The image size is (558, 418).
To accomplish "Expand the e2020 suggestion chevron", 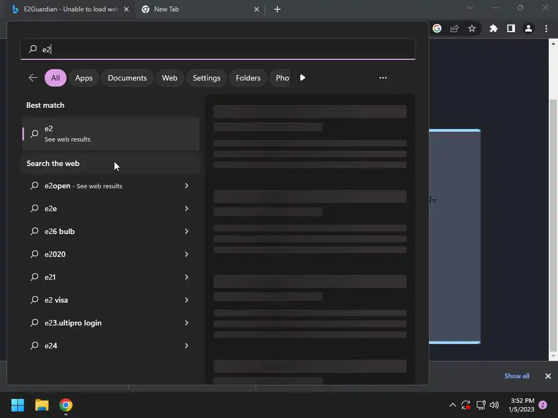I will coord(186,254).
